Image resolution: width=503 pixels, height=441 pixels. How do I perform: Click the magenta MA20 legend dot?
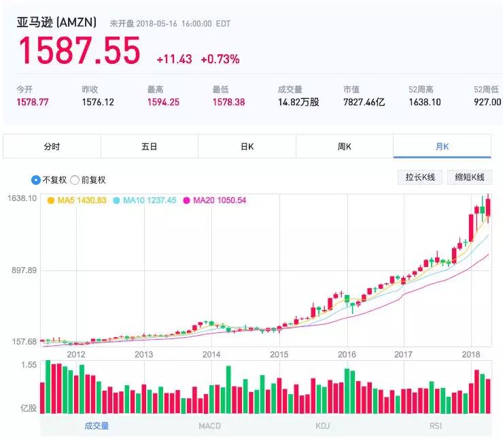(x=186, y=200)
